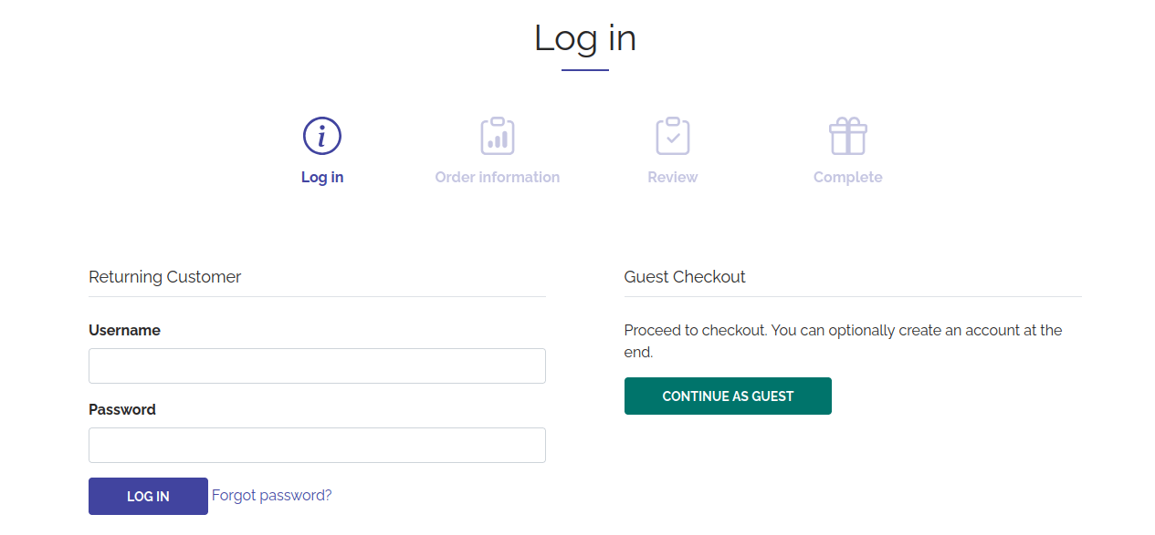Select the Log in step label
1155x535 pixels.
[x=322, y=177]
